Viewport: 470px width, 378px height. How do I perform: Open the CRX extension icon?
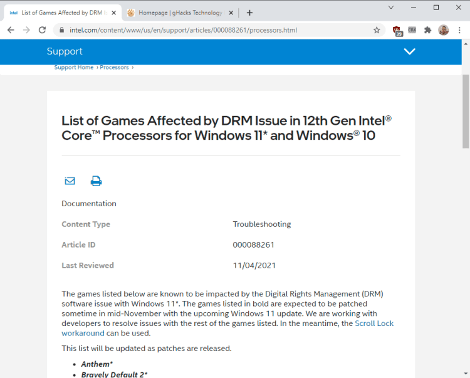(412, 30)
